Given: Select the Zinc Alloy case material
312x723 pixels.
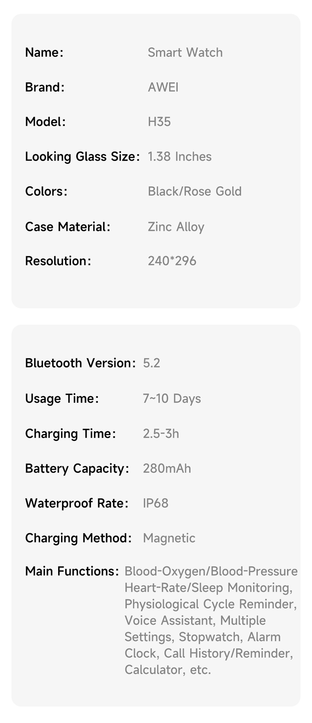Looking at the screenshot, I should [x=176, y=227].
